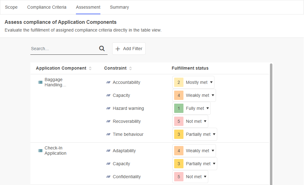Click the constraint icon beside Time behaviour
304x185 pixels.
[x=108, y=134]
